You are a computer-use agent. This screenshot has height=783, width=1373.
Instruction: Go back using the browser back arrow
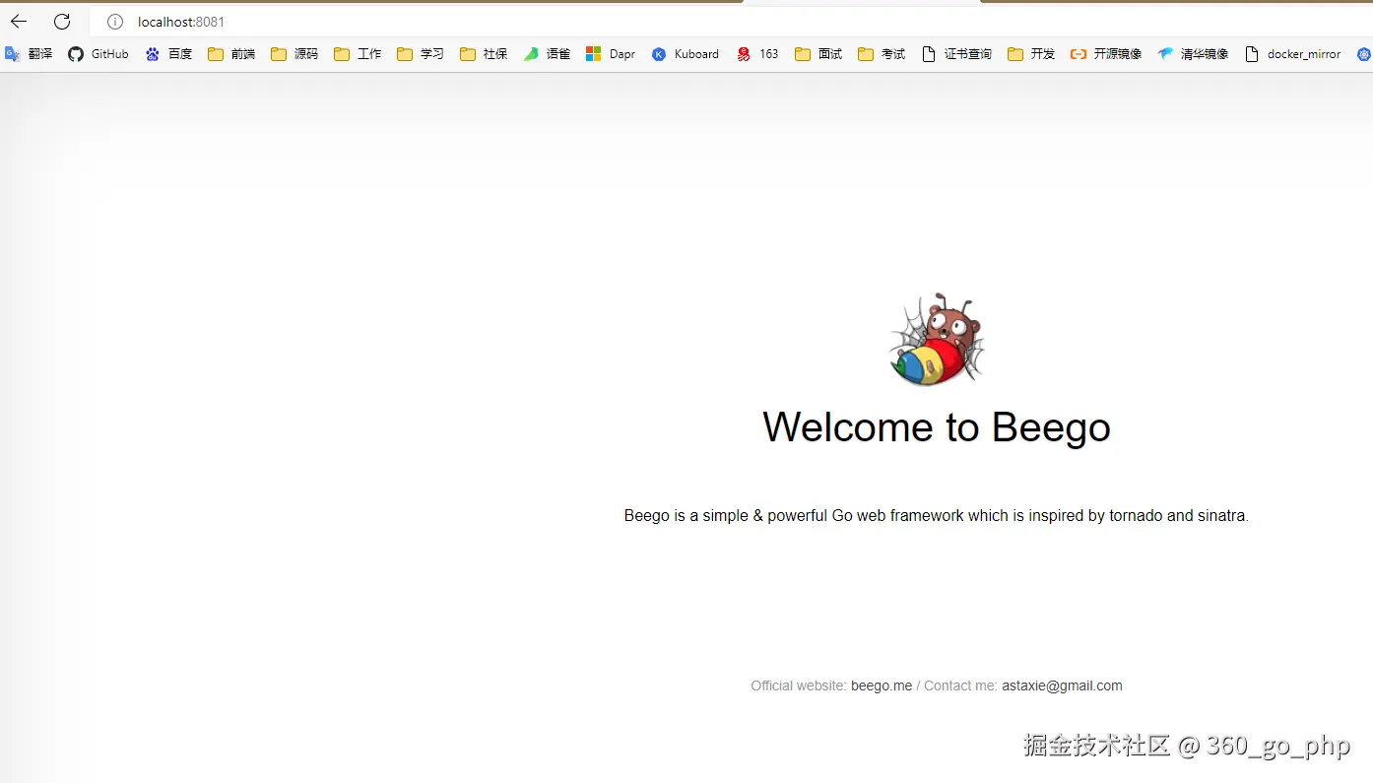pyautogui.click(x=19, y=22)
